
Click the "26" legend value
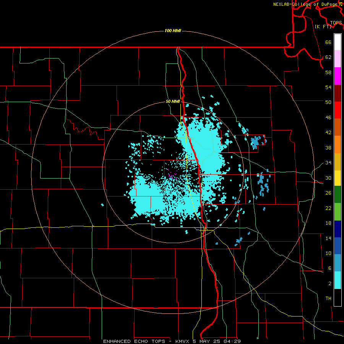[328, 193]
